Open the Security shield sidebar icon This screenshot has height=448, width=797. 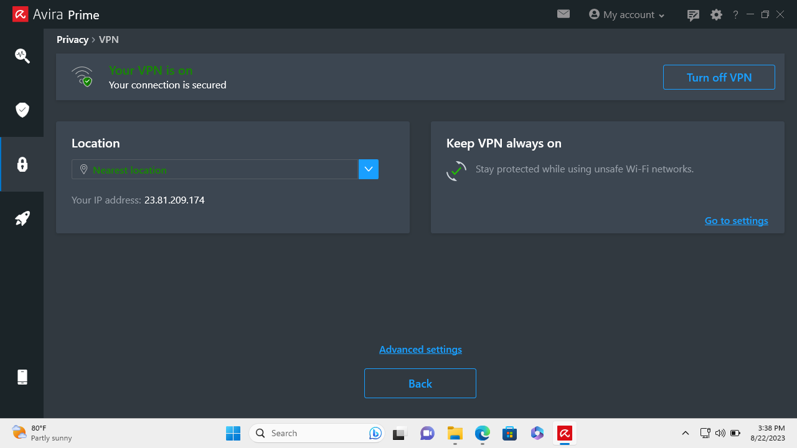(22, 110)
